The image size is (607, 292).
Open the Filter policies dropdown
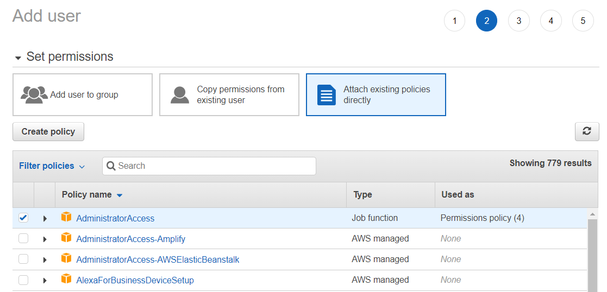point(52,166)
